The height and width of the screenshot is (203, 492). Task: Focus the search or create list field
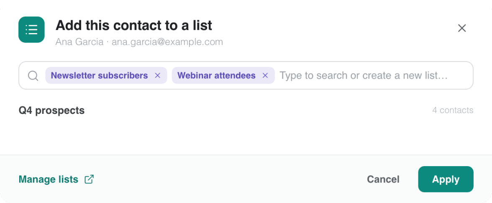[x=373, y=76]
